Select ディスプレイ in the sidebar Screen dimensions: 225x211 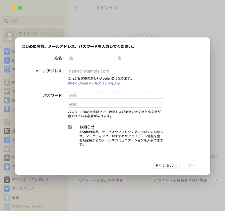[x=19, y=188]
